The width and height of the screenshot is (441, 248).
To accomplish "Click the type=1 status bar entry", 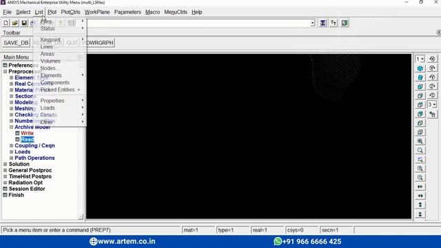I will 233,230.
